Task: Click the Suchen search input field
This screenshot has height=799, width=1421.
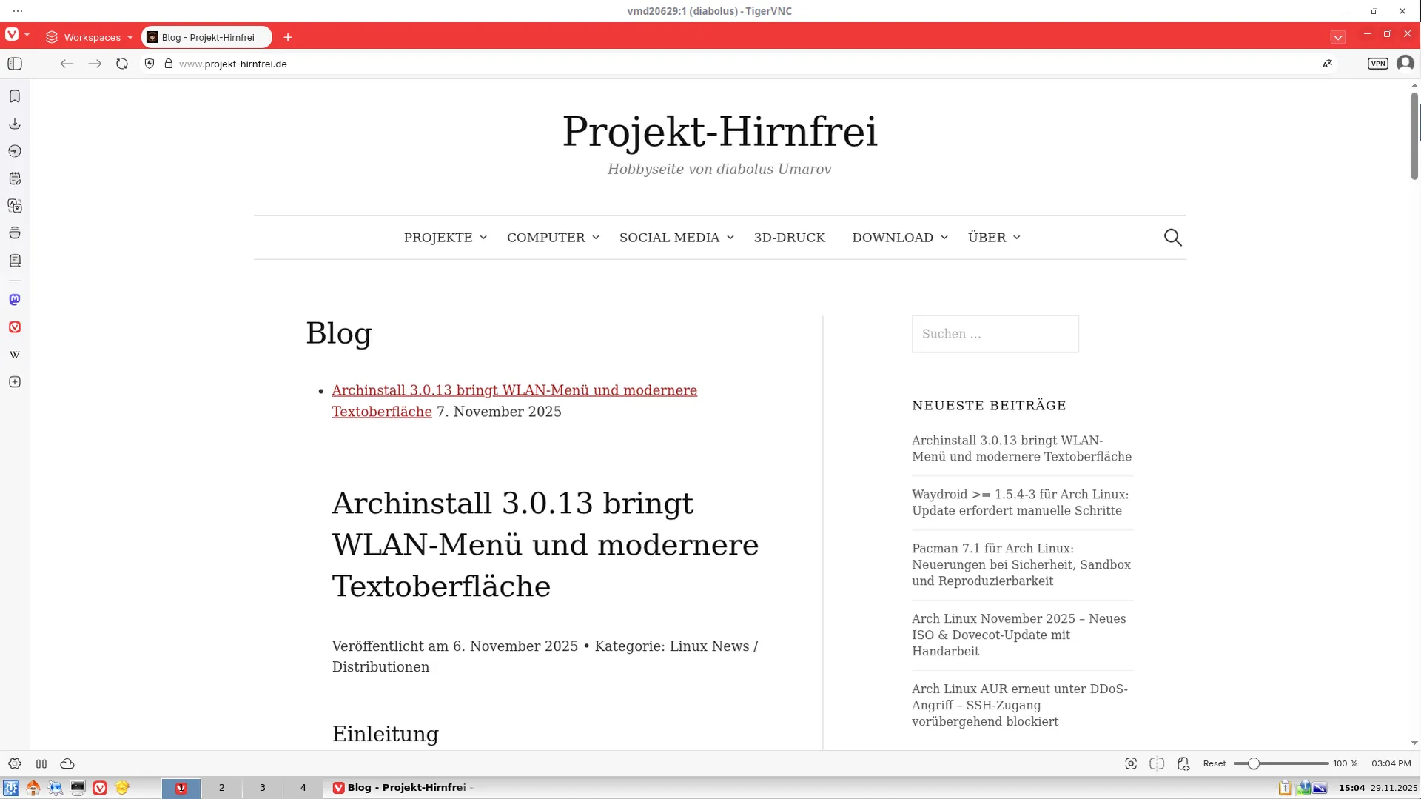Action: point(995,334)
